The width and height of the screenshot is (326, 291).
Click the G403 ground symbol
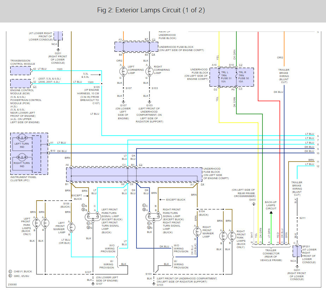point(254,204)
